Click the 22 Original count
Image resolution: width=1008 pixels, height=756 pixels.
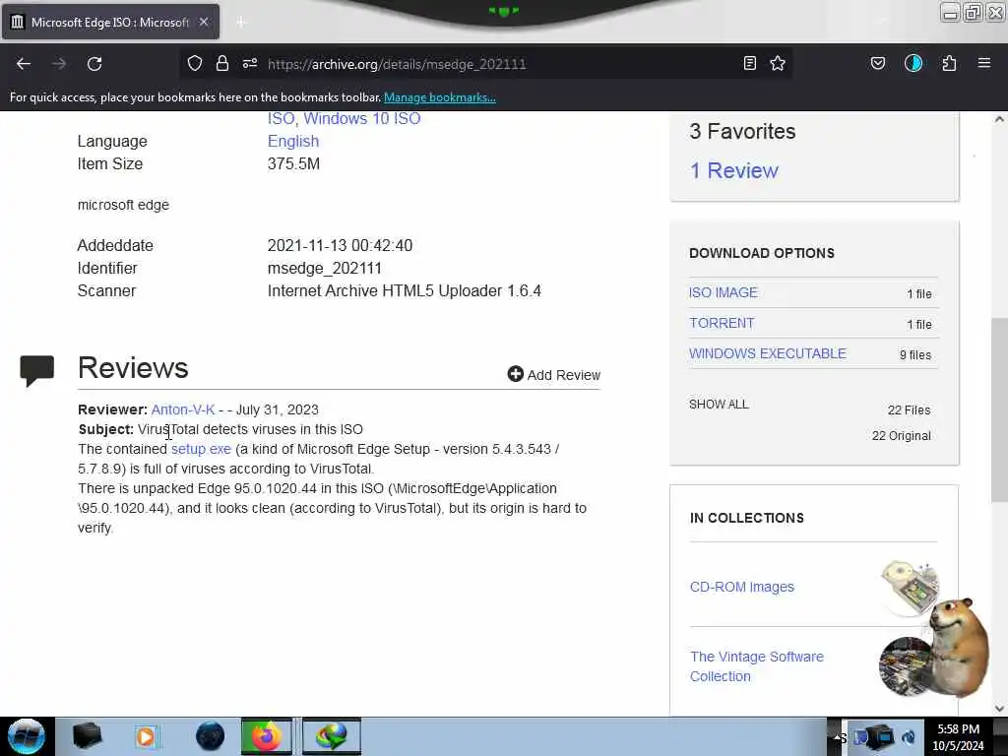pos(902,436)
